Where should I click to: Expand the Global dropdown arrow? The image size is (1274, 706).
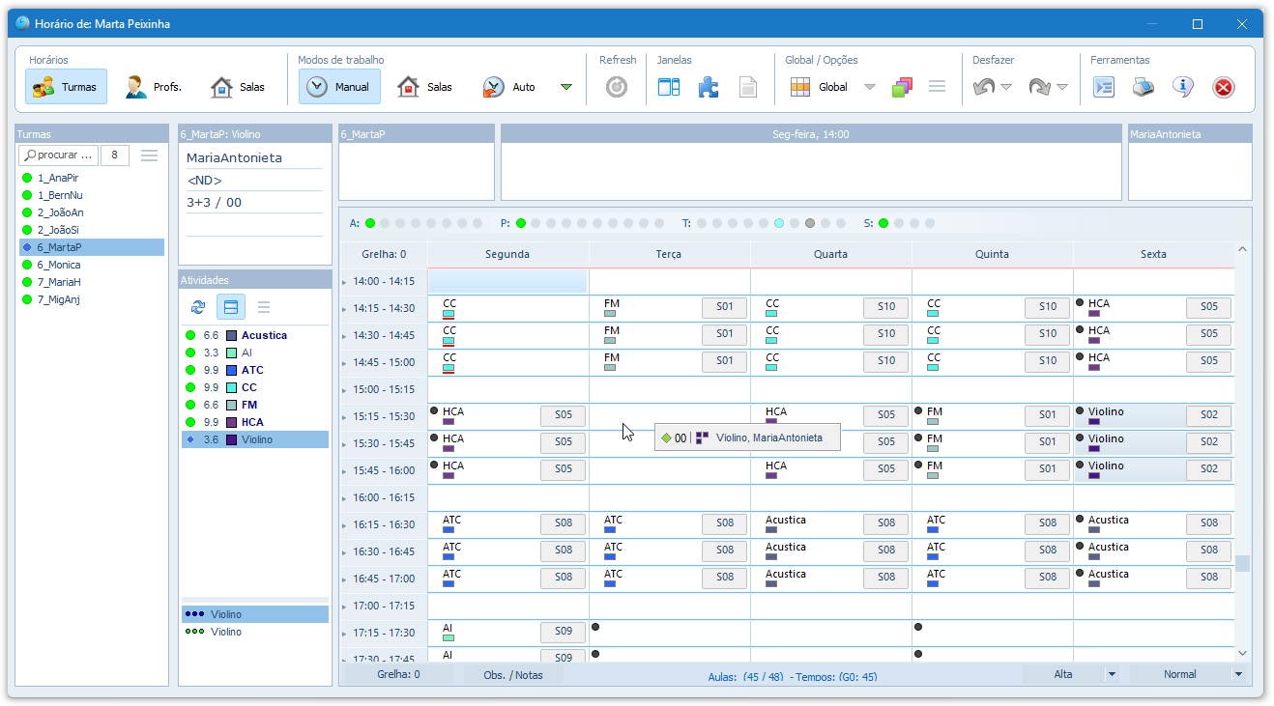click(x=870, y=87)
